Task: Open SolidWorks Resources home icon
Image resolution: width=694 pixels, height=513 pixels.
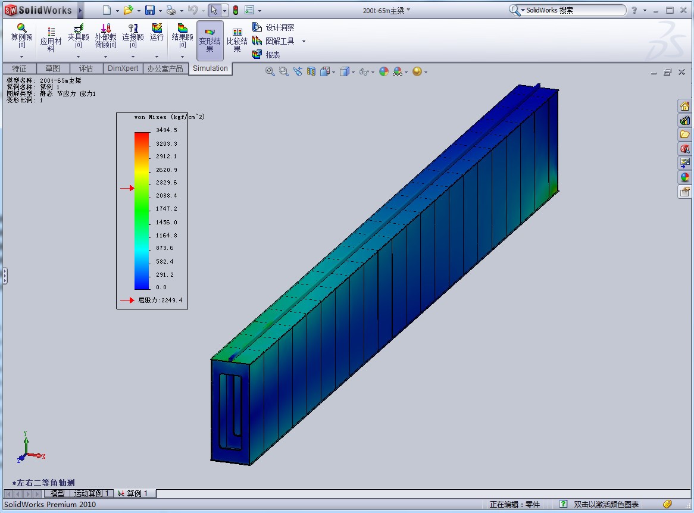Action: tap(684, 106)
